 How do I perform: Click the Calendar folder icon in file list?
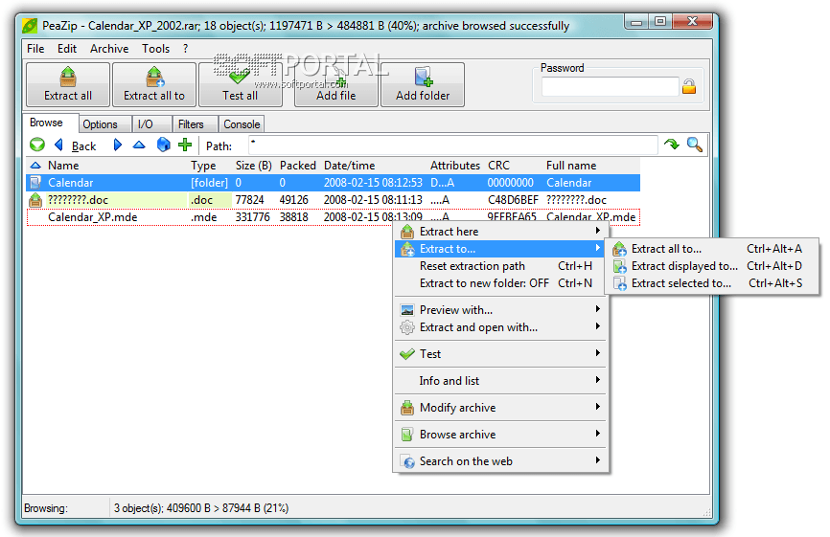click(x=35, y=183)
